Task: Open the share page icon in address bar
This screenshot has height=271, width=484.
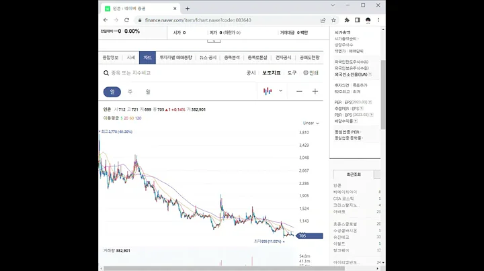Action: [x=323, y=20]
